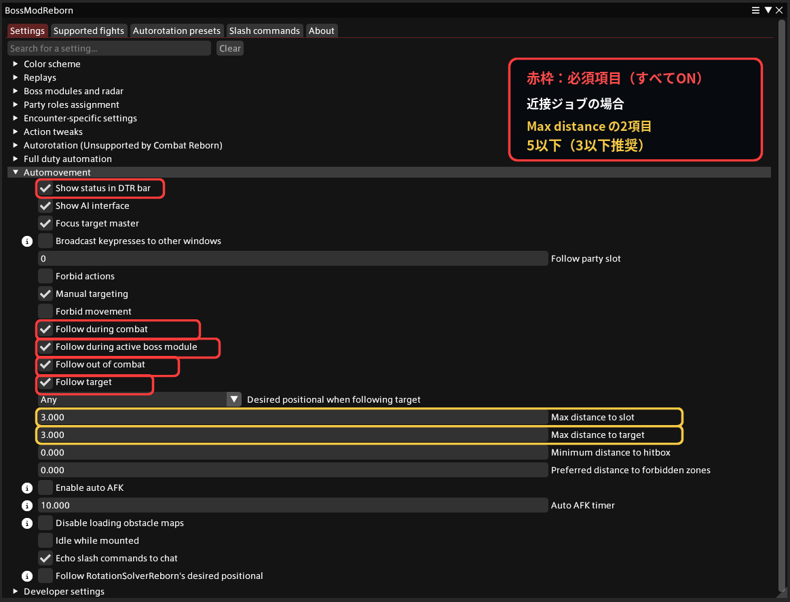
Task: Toggle Follow during active boss module
Action: 45,347
